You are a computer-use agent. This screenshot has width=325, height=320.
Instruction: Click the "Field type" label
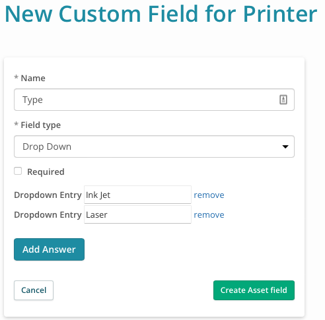point(41,125)
